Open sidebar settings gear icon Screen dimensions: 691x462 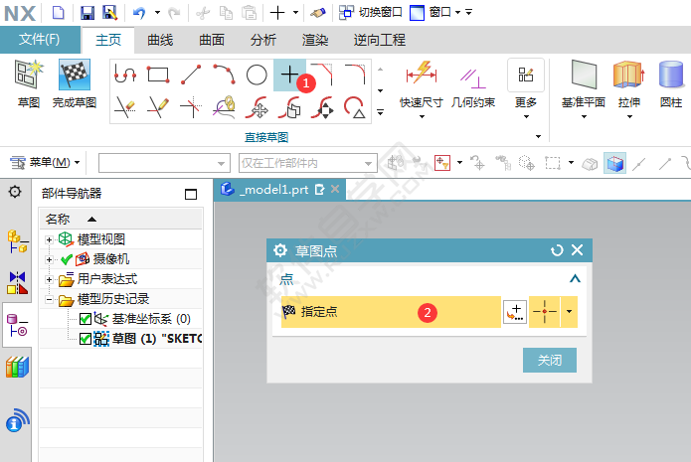pyautogui.click(x=15, y=192)
